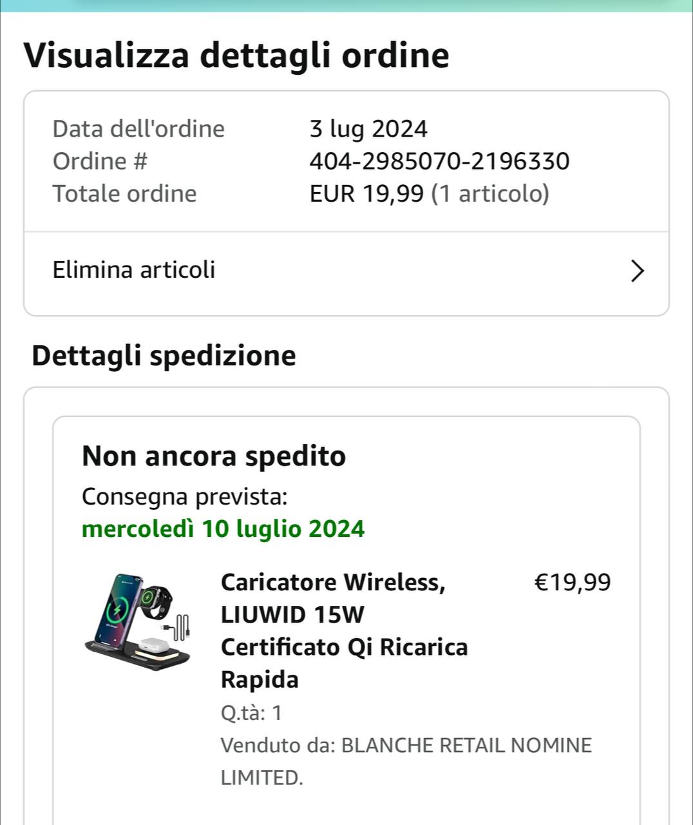Click the Data dell'ordine label
The width and height of the screenshot is (693, 825).
(x=138, y=129)
